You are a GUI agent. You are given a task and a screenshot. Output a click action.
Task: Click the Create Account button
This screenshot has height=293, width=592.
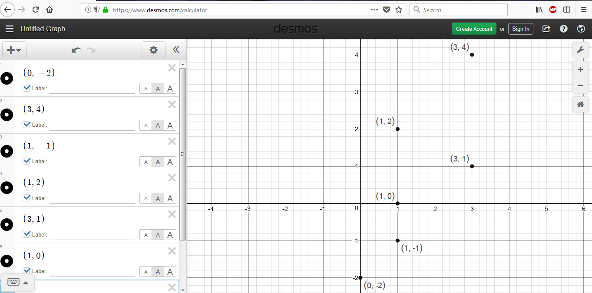[474, 29]
